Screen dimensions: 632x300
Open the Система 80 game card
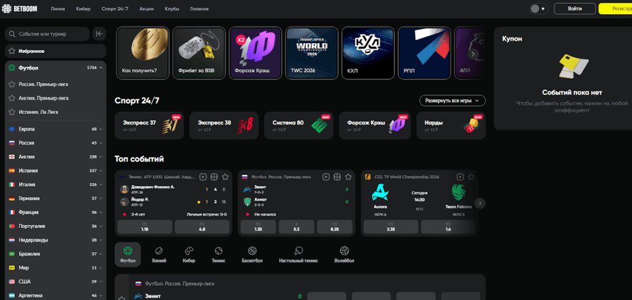point(299,126)
